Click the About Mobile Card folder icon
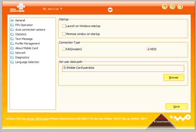 (12, 48)
